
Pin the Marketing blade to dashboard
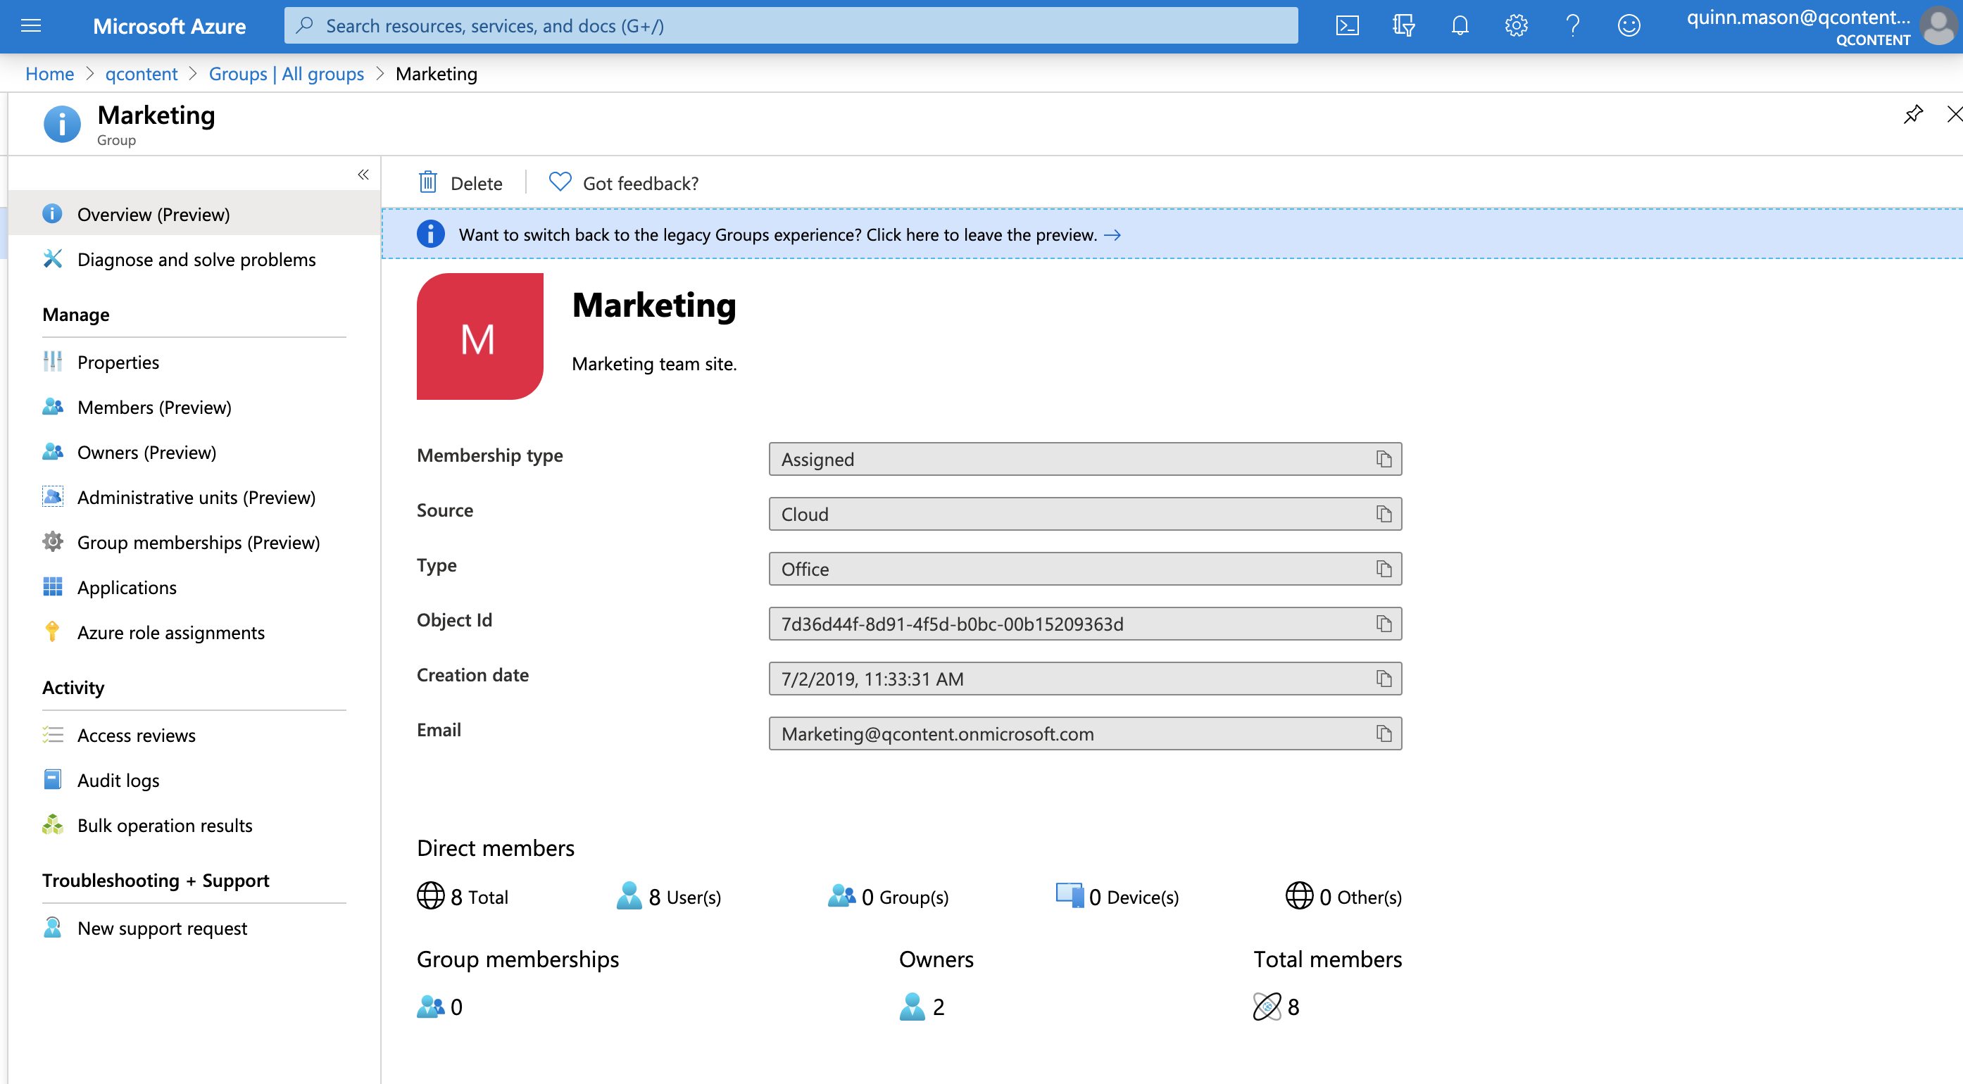pos(1913,114)
